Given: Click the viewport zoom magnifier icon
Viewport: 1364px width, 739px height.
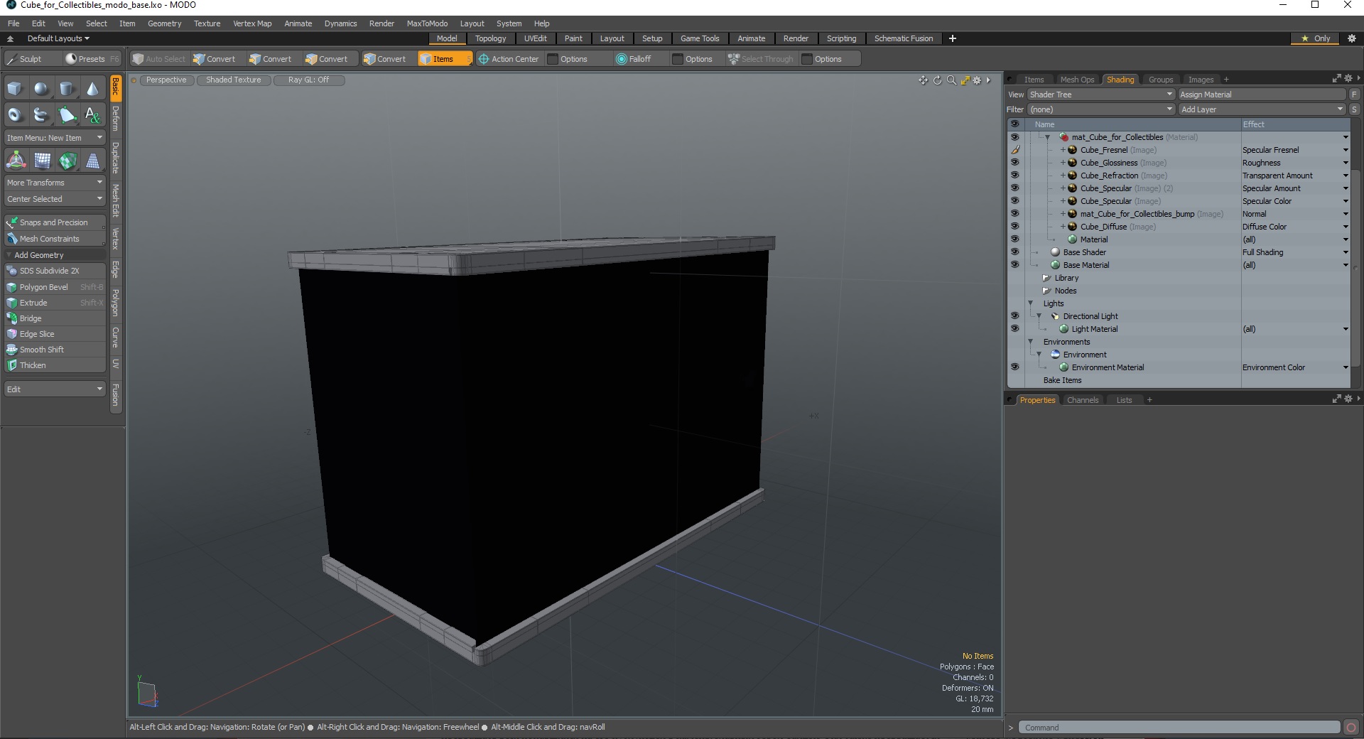Looking at the screenshot, I should (951, 80).
